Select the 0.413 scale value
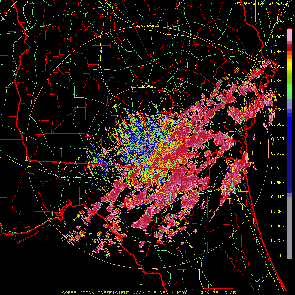The height and width of the screenshot is (295, 295). [278, 197]
